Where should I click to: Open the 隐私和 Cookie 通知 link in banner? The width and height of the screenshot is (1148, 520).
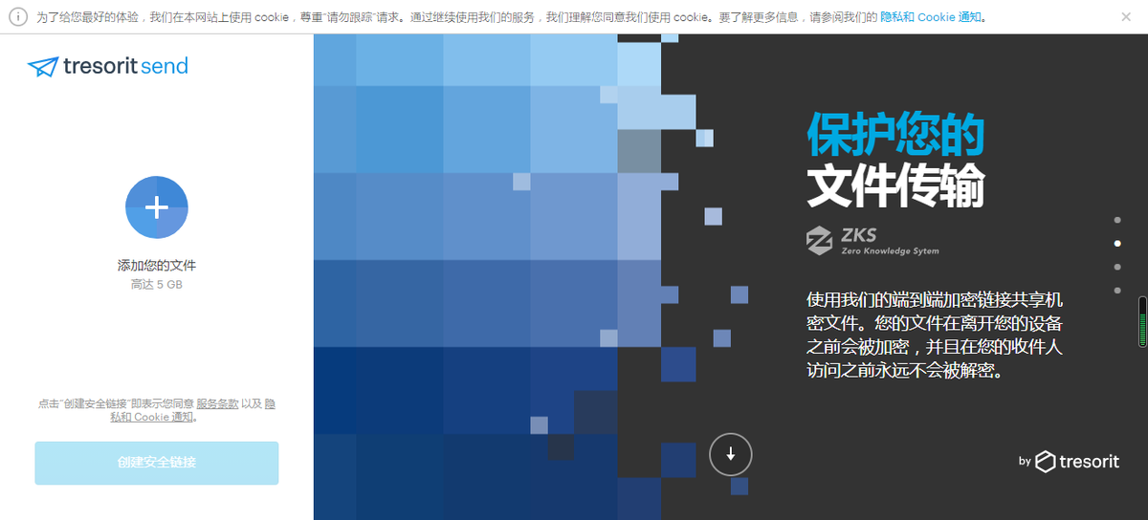click(931, 17)
